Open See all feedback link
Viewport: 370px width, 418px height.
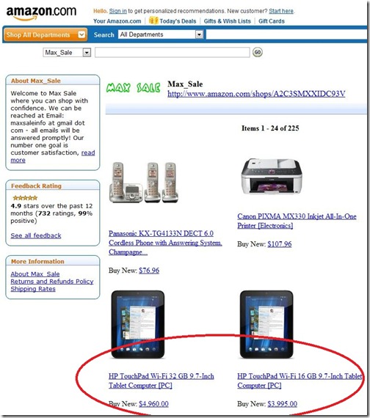[x=36, y=235]
